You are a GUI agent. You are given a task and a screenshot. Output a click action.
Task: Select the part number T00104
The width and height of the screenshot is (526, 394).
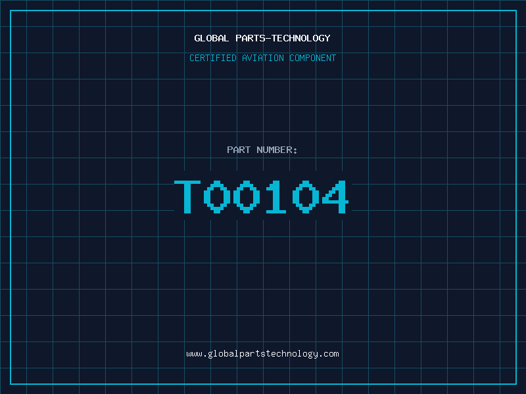coord(262,197)
